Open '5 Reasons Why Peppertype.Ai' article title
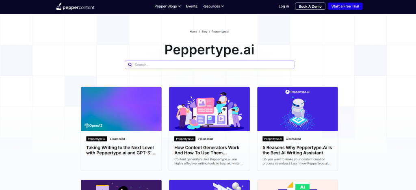Screen dimensions: 416x190 [x=297, y=150]
